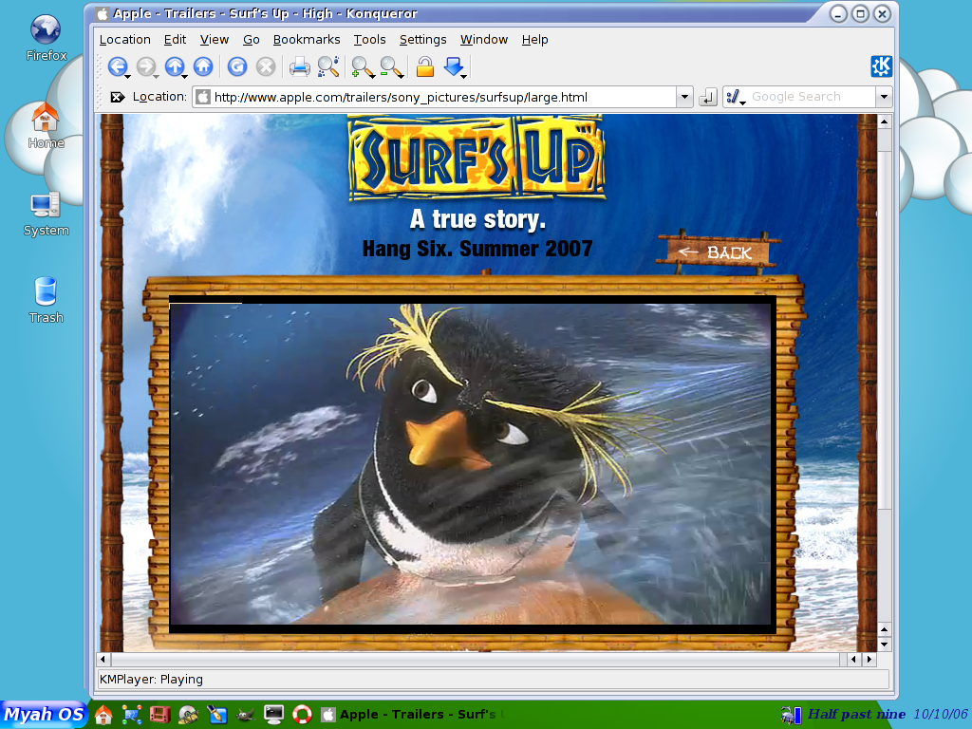Open the Trash desktop icon
The width and height of the screenshot is (972, 729).
click(46, 301)
